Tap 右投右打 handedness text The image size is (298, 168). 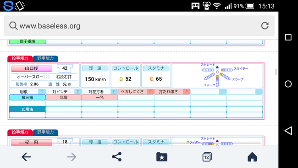(x=64, y=77)
